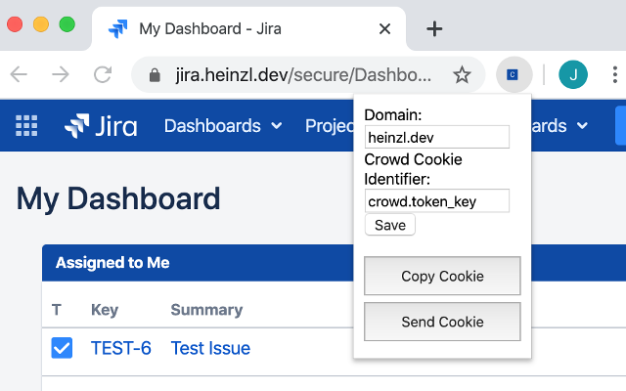Image resolution: width=626 pixels, height=391 pixels.
Task: Expand the Dashboards dropdown menu
Action: 223,125
